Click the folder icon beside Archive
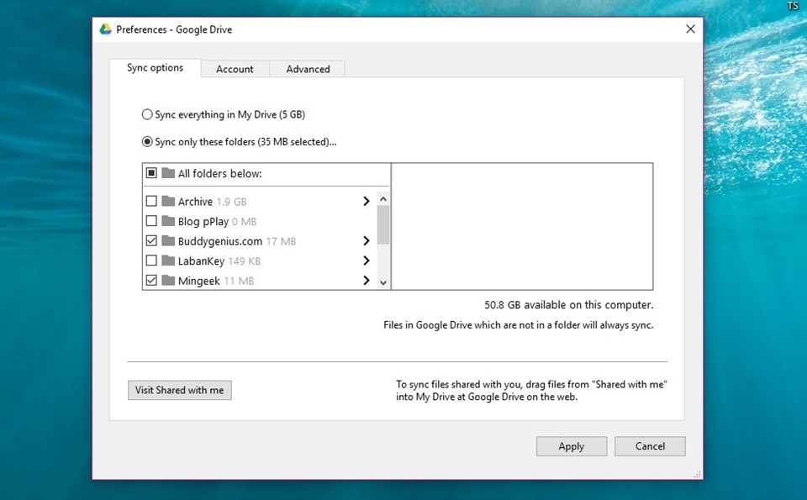807x500 pixels. [x=168, y=201]
